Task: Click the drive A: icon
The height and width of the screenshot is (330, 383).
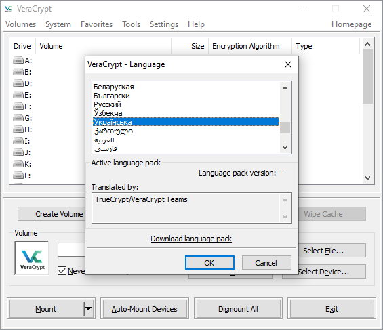Action: (x=18, y=60)
